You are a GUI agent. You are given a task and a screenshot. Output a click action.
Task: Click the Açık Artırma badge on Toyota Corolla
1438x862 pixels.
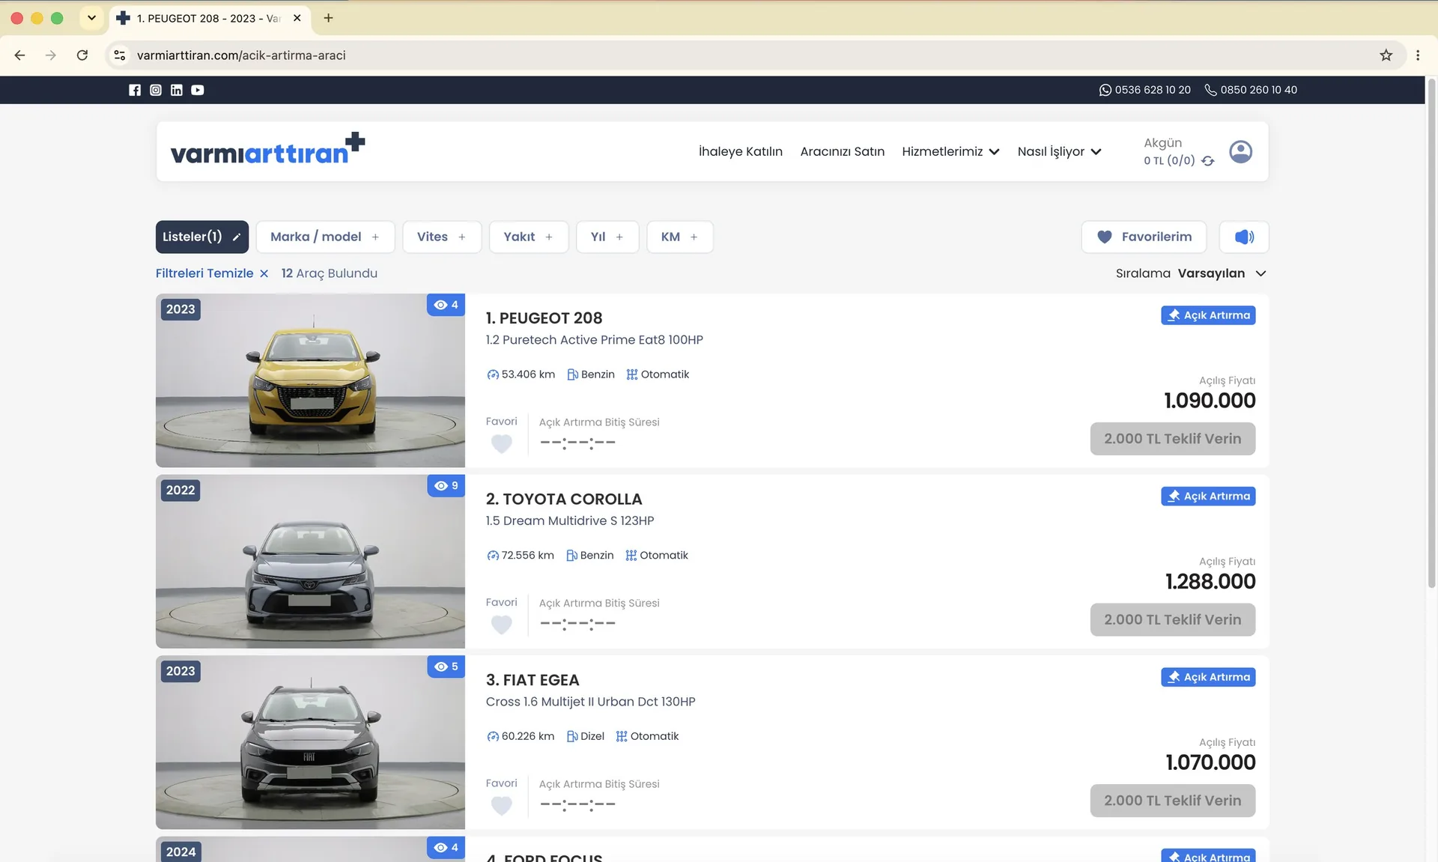[1208, 496]
